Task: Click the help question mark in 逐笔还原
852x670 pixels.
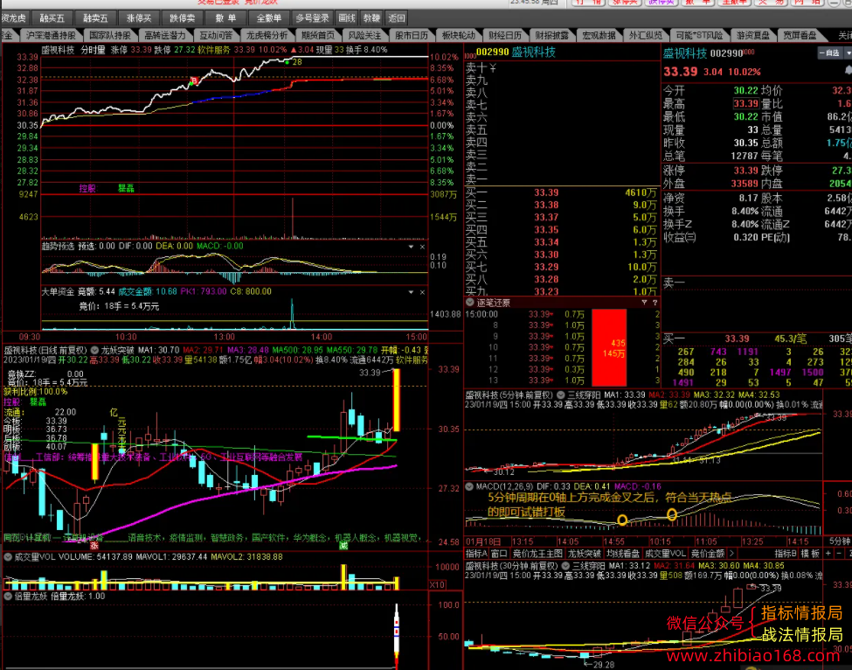Action: 655,303
